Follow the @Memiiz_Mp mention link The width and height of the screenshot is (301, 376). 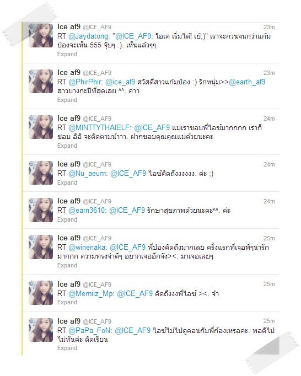tap(92, 293)
